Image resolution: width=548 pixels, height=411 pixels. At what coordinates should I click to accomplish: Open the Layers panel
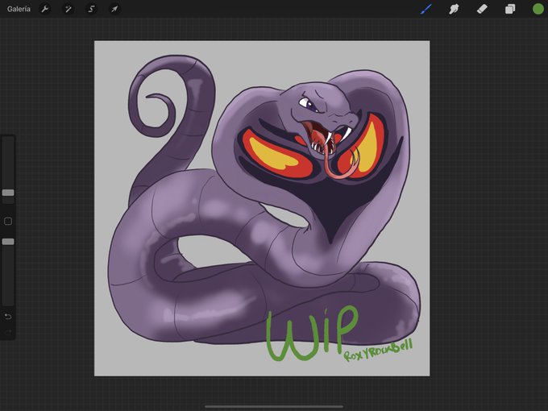(x=510, y=9)
